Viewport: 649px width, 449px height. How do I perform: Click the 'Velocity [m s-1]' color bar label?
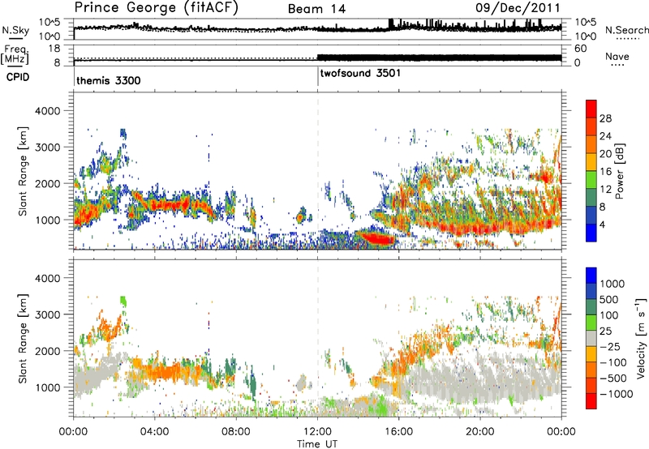pyautogui.click(x=641, y=338)
